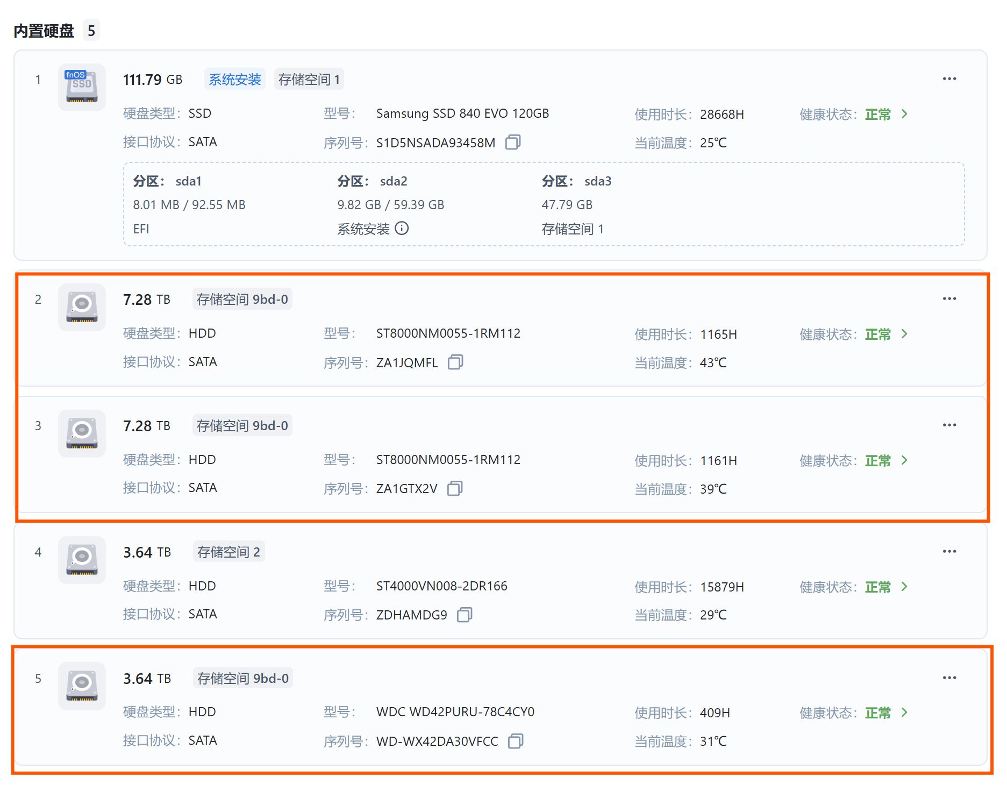Copy serial number ZA1GTX2V
The image size is (1007, 791).
(x=455, y=489)
